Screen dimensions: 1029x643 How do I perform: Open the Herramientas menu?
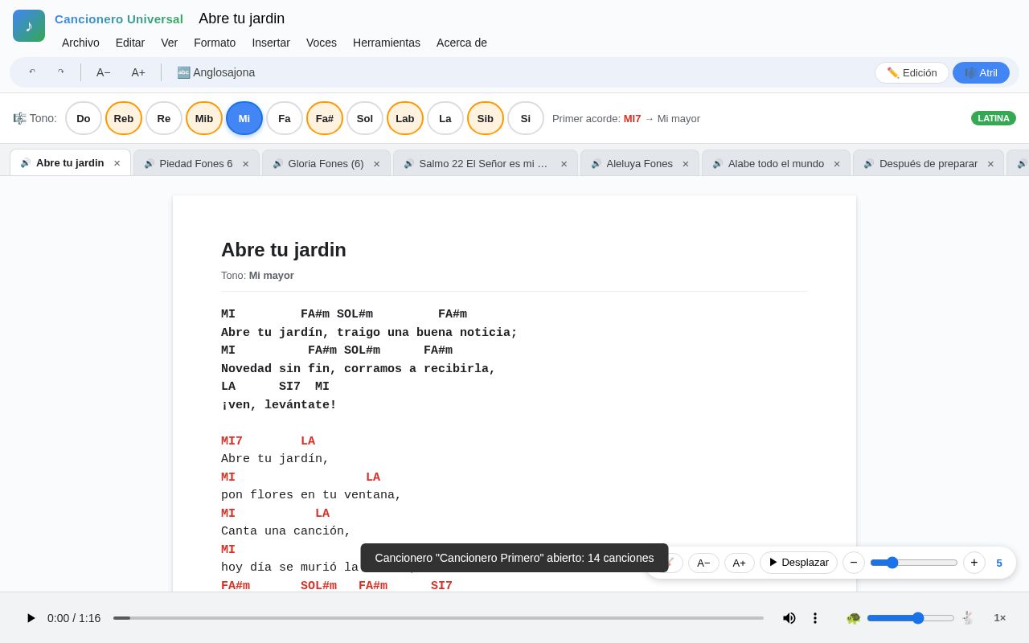click(387, 43)
